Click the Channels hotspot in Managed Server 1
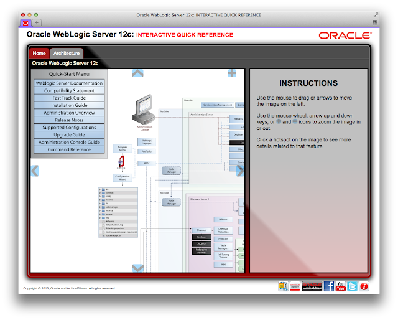This screenshot has width=398, height=320. tap(201, 230)
